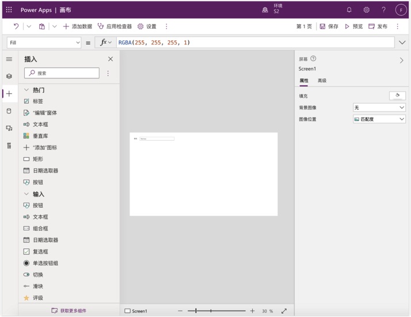
Task: Fit canvas to window icon
Action: pyautogui.click(x=284, y=311)
